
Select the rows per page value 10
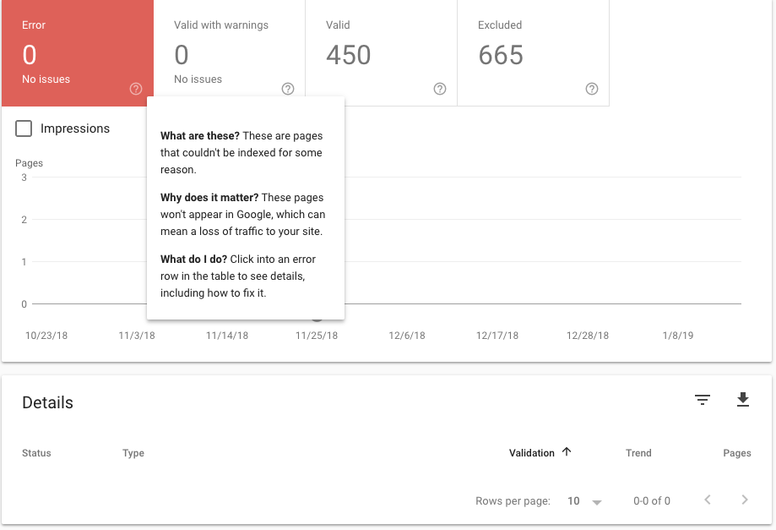pyautogui.click(x=573, y=500)
